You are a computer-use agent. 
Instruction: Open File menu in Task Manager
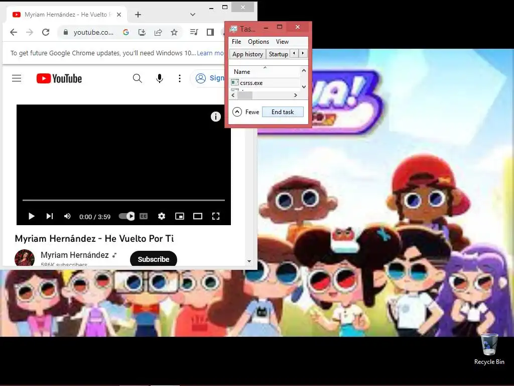(236, 42)
